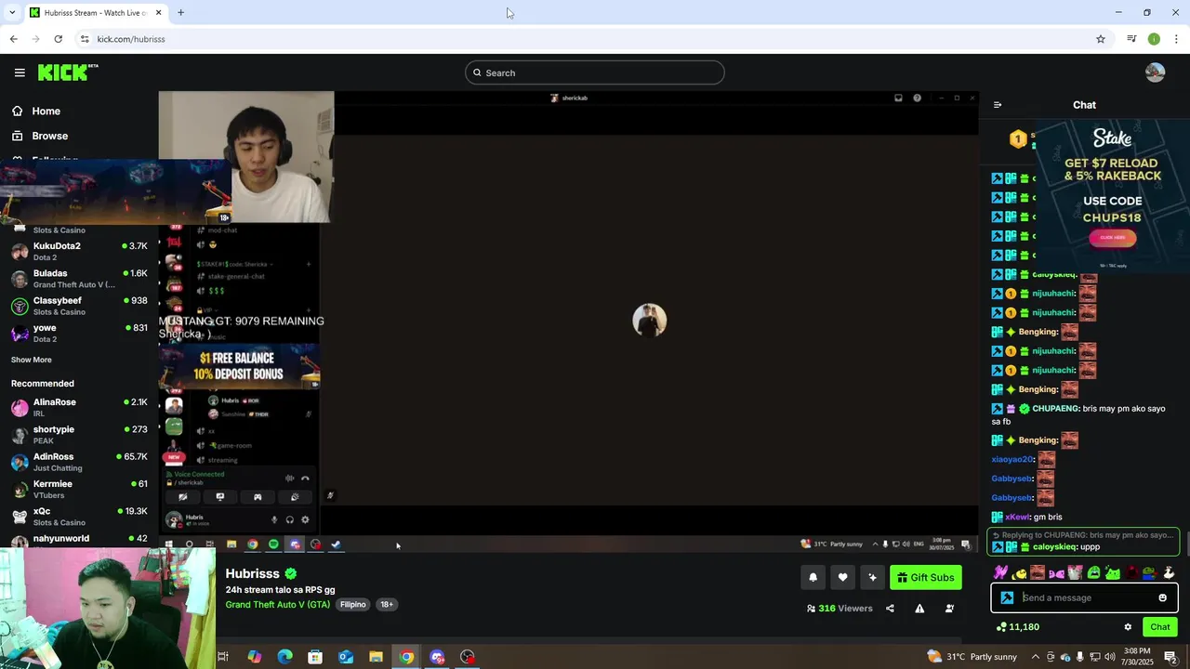
Task: Open chat settings gear
Action: (x=1128, y=627)
